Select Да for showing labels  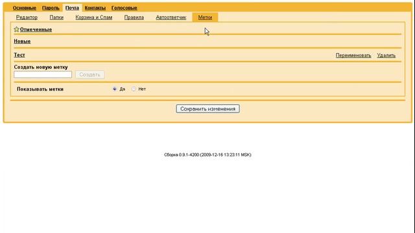coord(114,89)
